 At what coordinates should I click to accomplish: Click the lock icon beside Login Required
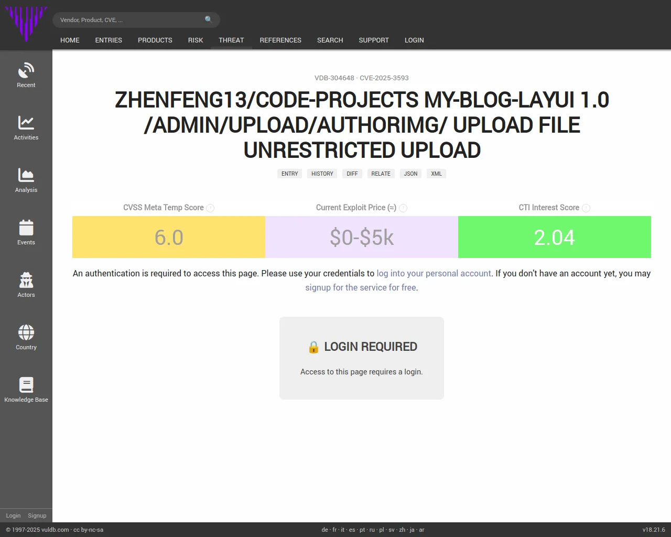313,347
